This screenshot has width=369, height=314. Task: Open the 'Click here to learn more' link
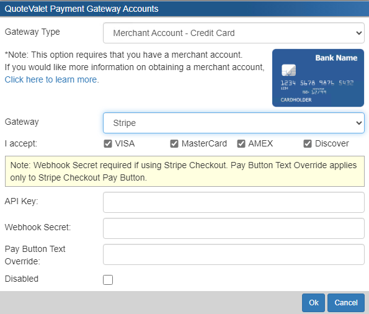click(51, 79)
